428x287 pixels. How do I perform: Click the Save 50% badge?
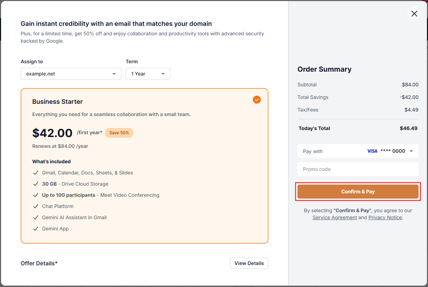(119, 133)
